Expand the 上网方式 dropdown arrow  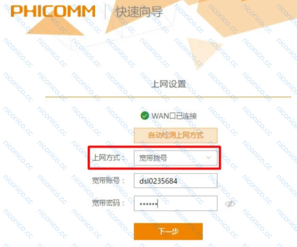coord(209,158)
